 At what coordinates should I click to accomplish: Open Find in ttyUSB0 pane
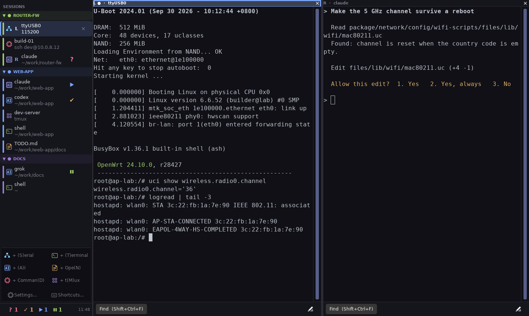pyautogui.click(x=121, y=309)
